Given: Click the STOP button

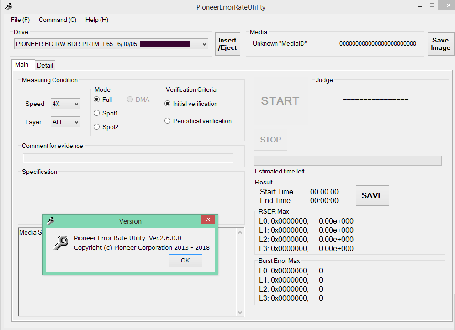Looking at the screenshot, I should (x=270, y=140).
